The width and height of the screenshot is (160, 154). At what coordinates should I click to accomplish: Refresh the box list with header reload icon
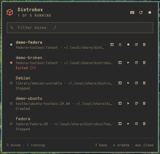(141, 12)
